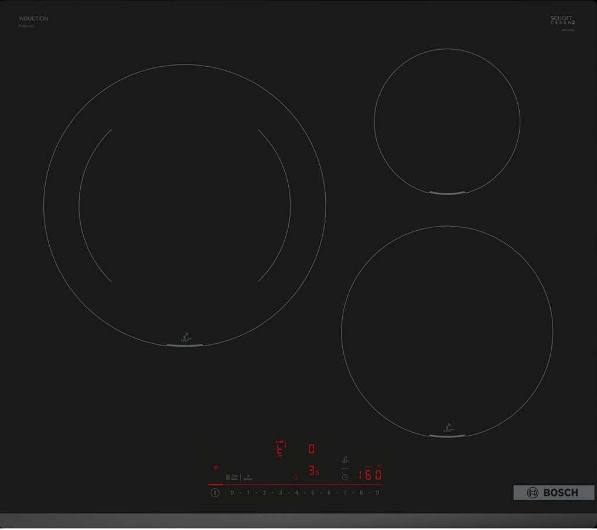Viewport: 597px width, 530px height.
Task: Click the Bosch logo badge
Action: (553, 493)
